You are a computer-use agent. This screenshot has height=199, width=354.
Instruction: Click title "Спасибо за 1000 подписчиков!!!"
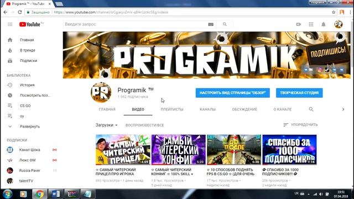click(280, 172)
